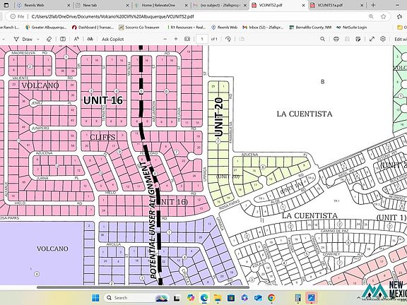
Task: Open Microsoft Edge from taskbar
Action: [x=204, y=298]
